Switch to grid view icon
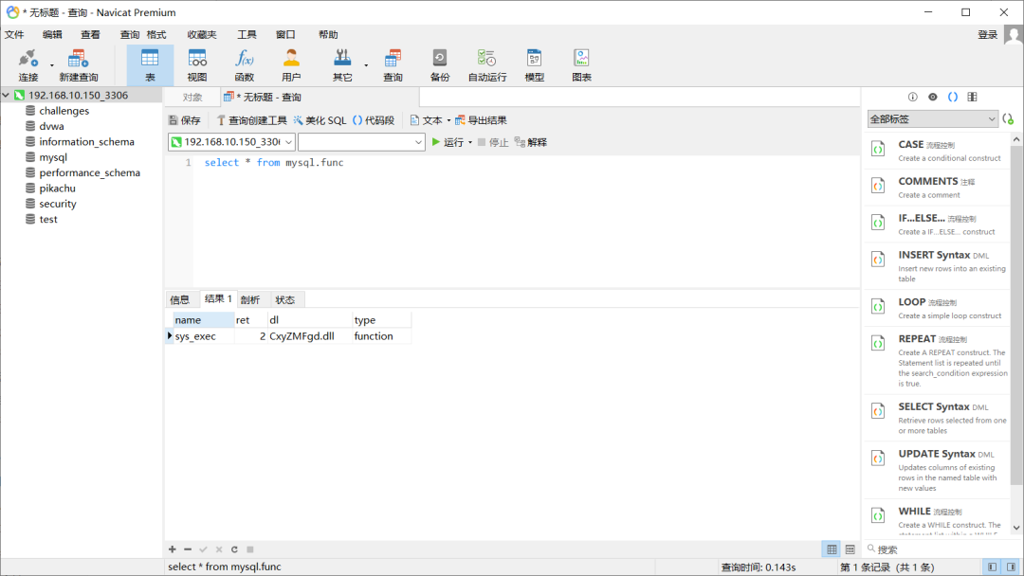Screen dimensions: 1024x576 point(832,549)
